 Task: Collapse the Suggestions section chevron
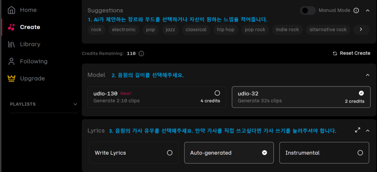[x=367, y=11]
